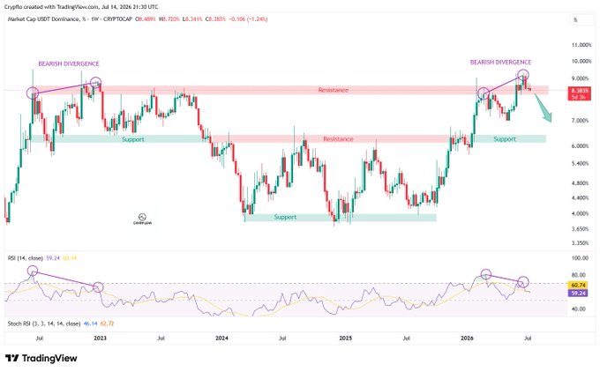The image size is (600, 372).
Task: Click the Open value O8.489%
Action: [147, 19]
